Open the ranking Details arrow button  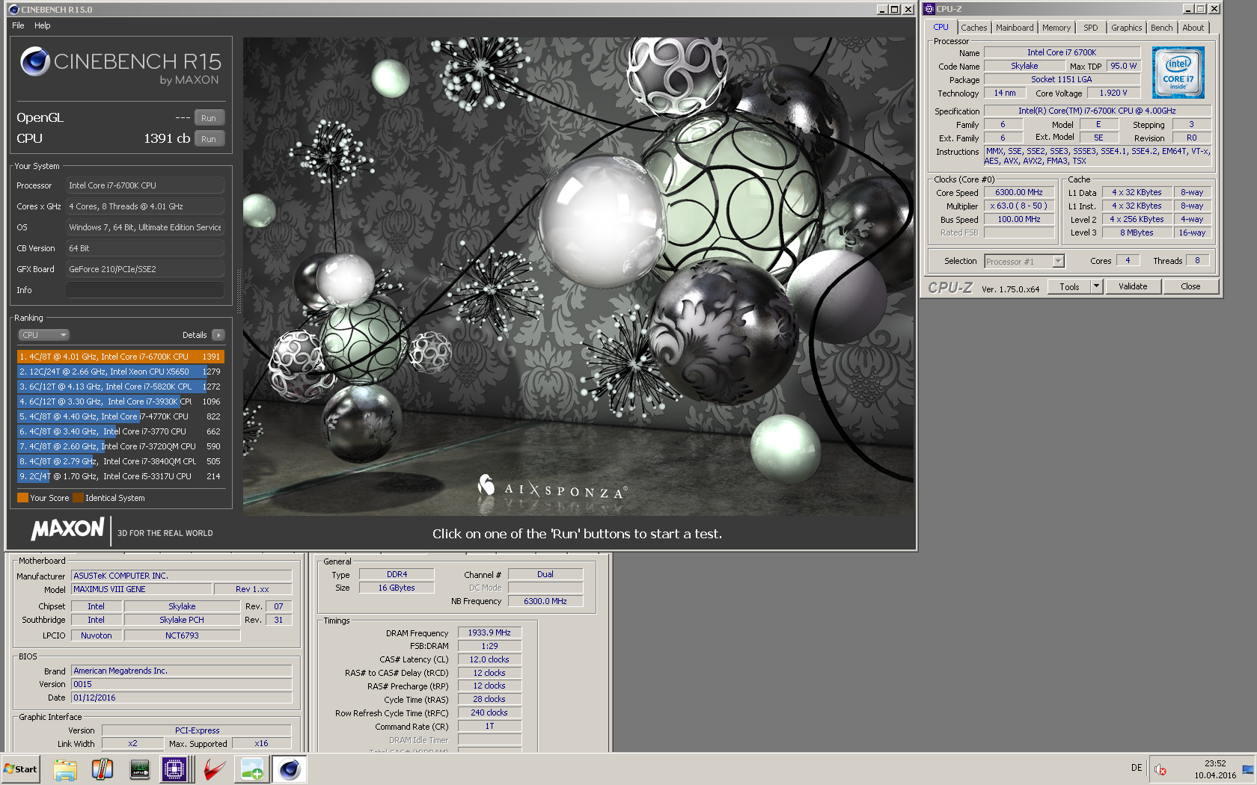218,335
